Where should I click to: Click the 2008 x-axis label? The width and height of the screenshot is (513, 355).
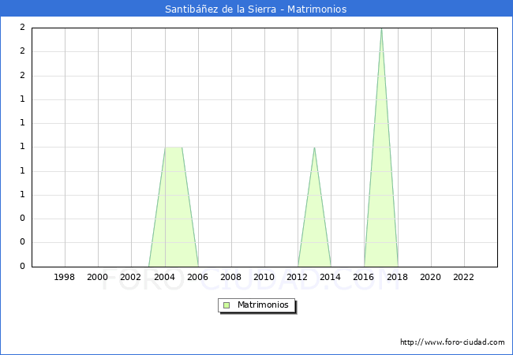231,277
